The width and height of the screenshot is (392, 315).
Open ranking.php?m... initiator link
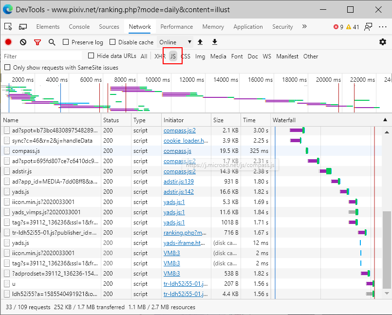[x=185, y=233]
